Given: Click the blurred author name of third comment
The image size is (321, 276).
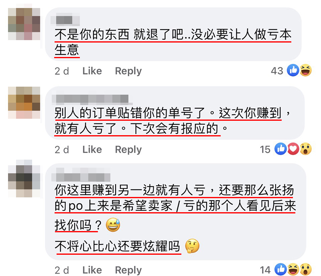Looking at the screenshot, I should click(81, 175).
